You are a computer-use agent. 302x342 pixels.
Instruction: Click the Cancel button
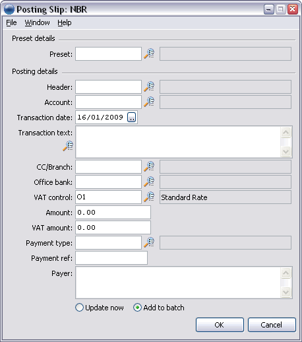coord(272,325)
